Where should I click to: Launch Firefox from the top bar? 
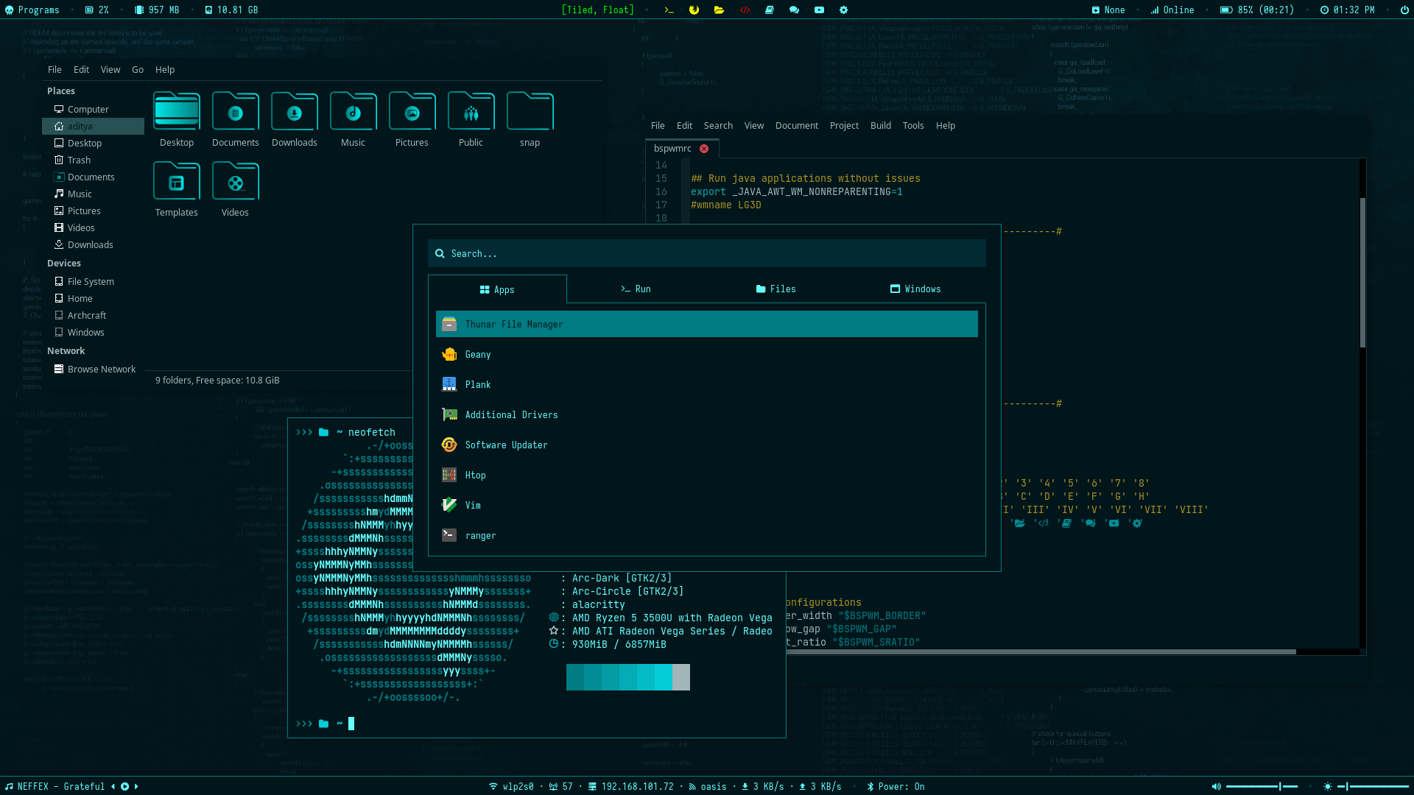coord(694,10)
